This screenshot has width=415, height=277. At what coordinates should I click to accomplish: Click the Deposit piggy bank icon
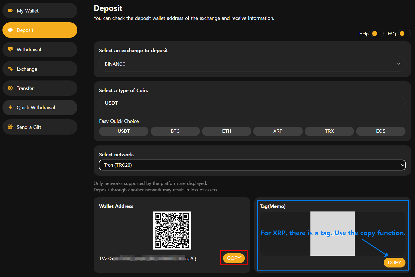click(10, 30)
